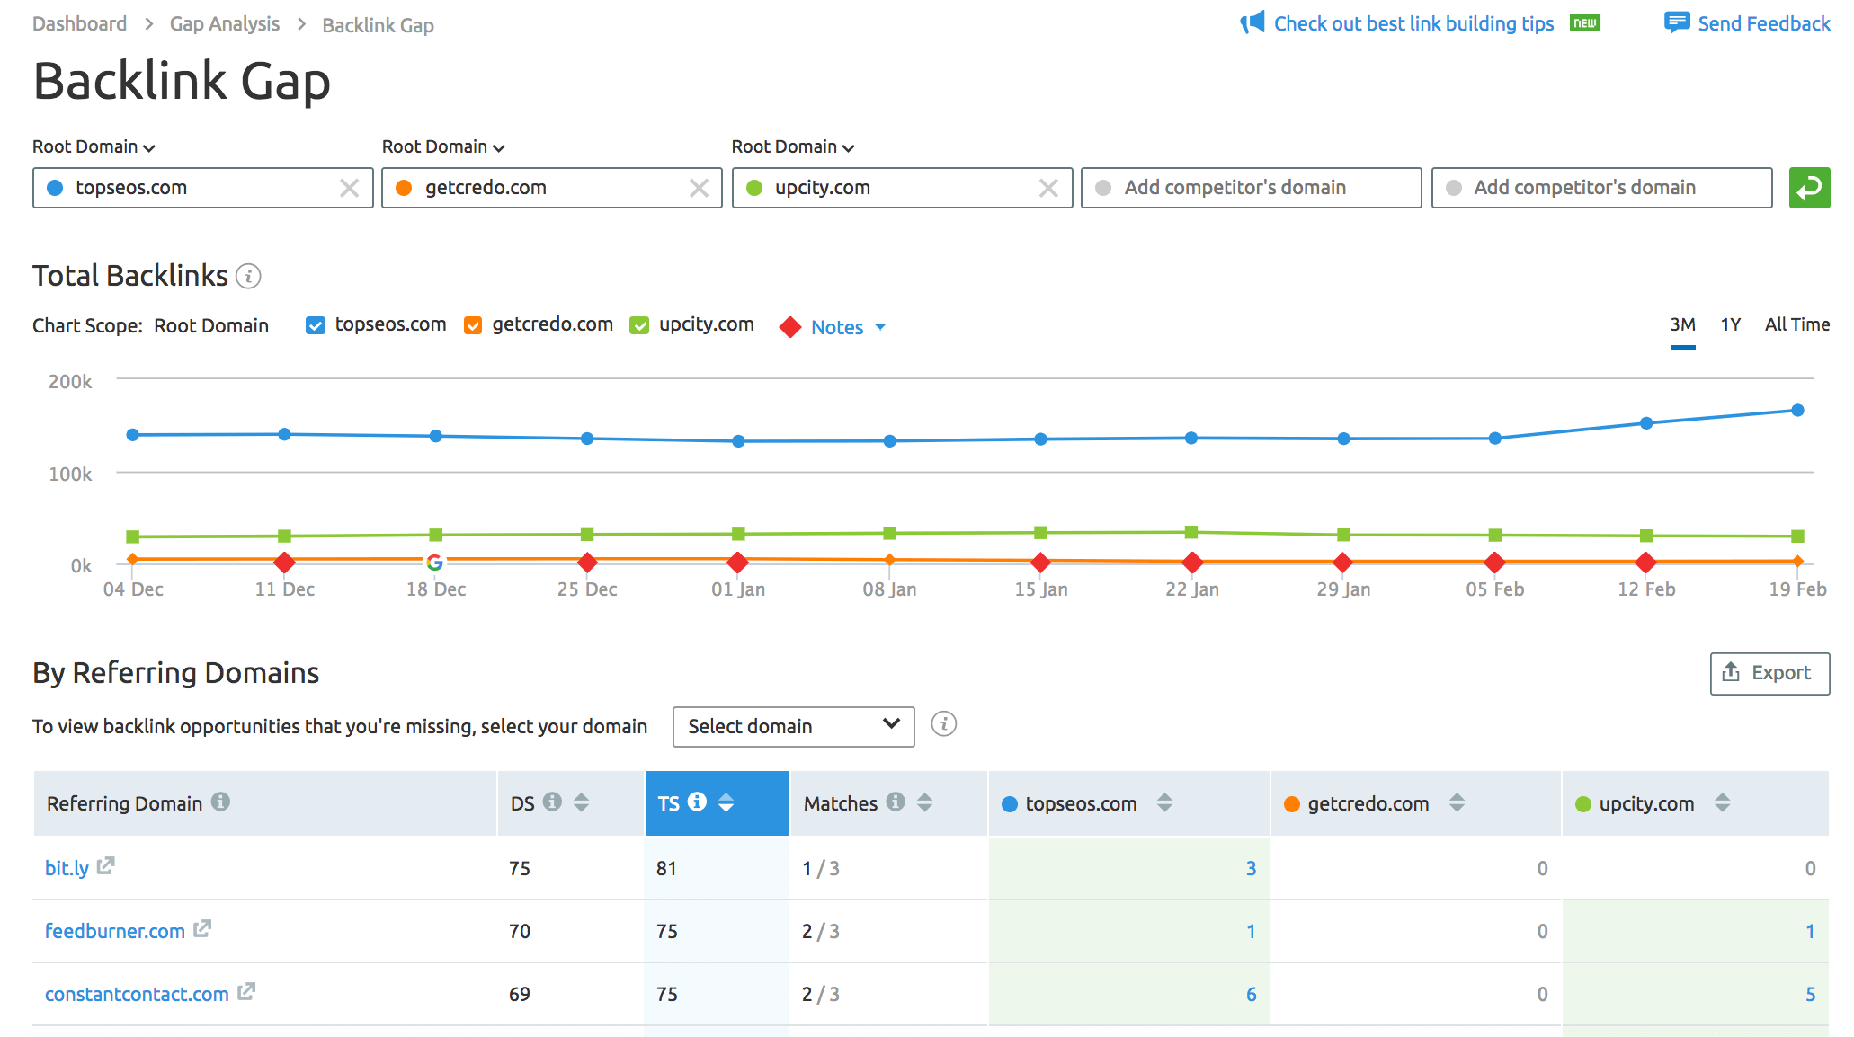Viewport: 1854px width, 1037px height.
Task: Click the Export button
Action: 1769,673
